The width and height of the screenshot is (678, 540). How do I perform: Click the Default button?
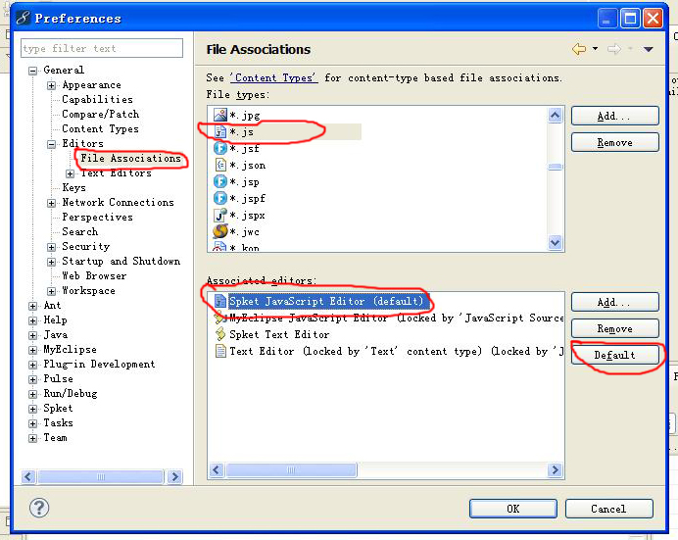coord(615,355)
